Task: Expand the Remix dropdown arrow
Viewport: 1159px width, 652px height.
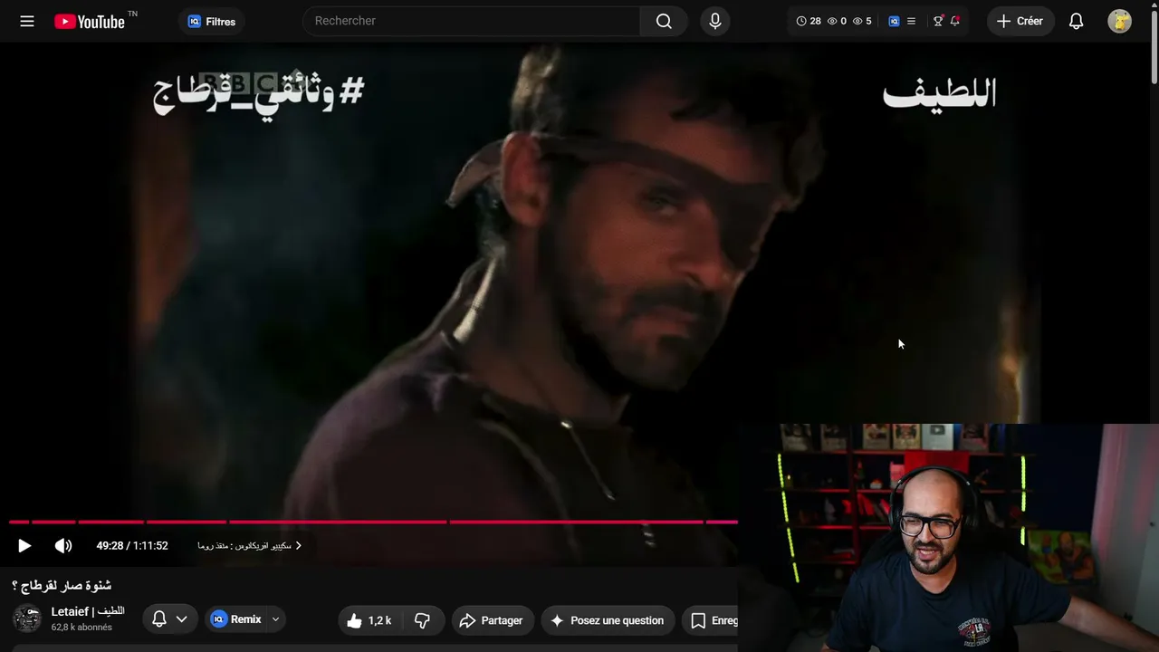Action: (x=275, y=619)
